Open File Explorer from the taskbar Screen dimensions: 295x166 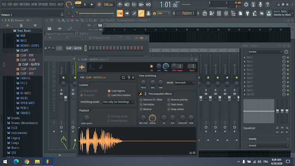tap(37, 161)
